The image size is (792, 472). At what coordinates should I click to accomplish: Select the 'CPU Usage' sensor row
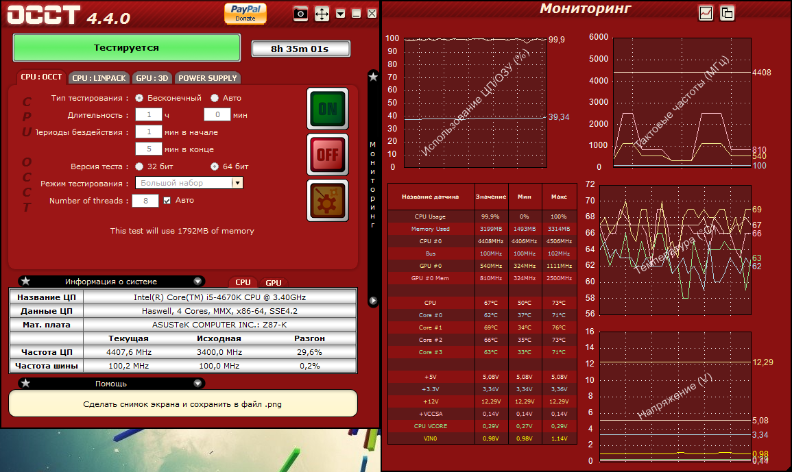pos(482,216)
